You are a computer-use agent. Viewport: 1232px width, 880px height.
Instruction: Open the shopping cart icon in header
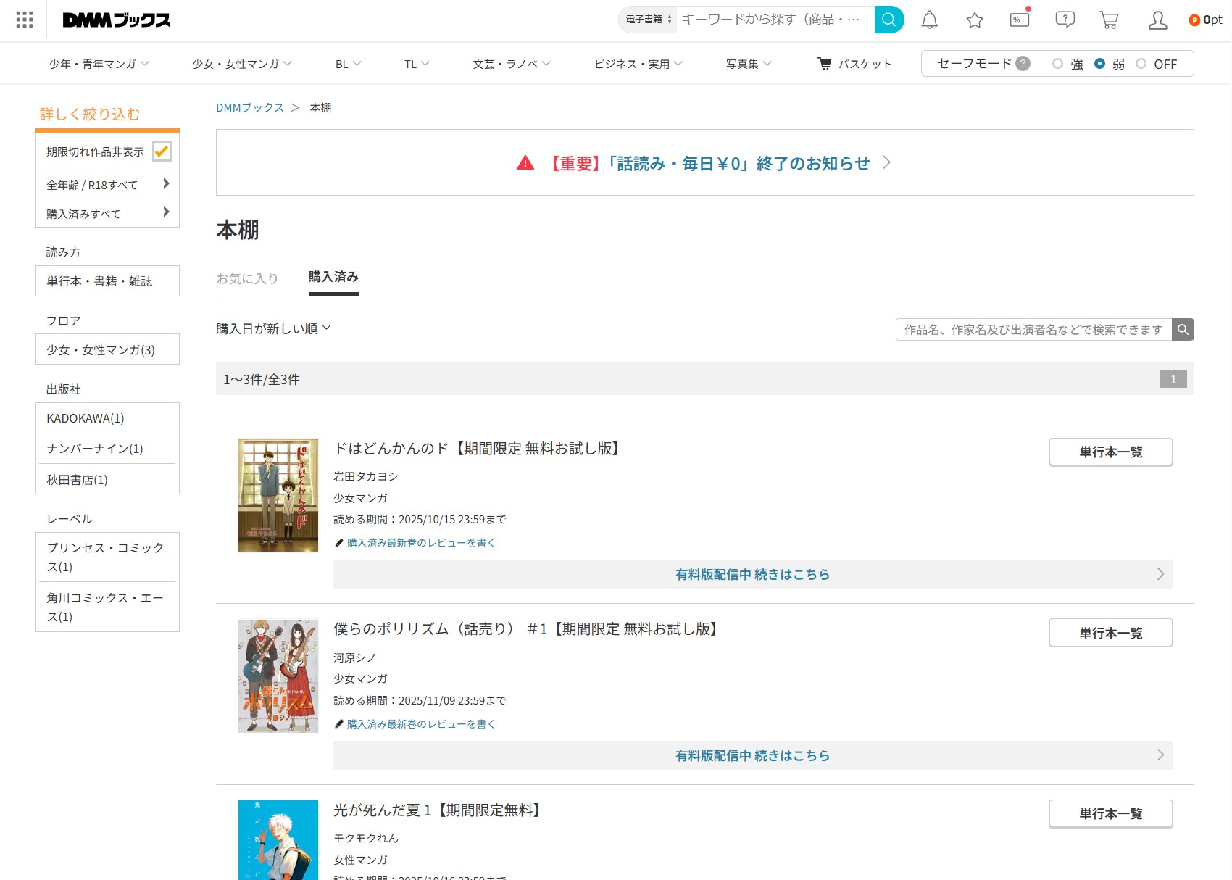[x=1109, y=20]
